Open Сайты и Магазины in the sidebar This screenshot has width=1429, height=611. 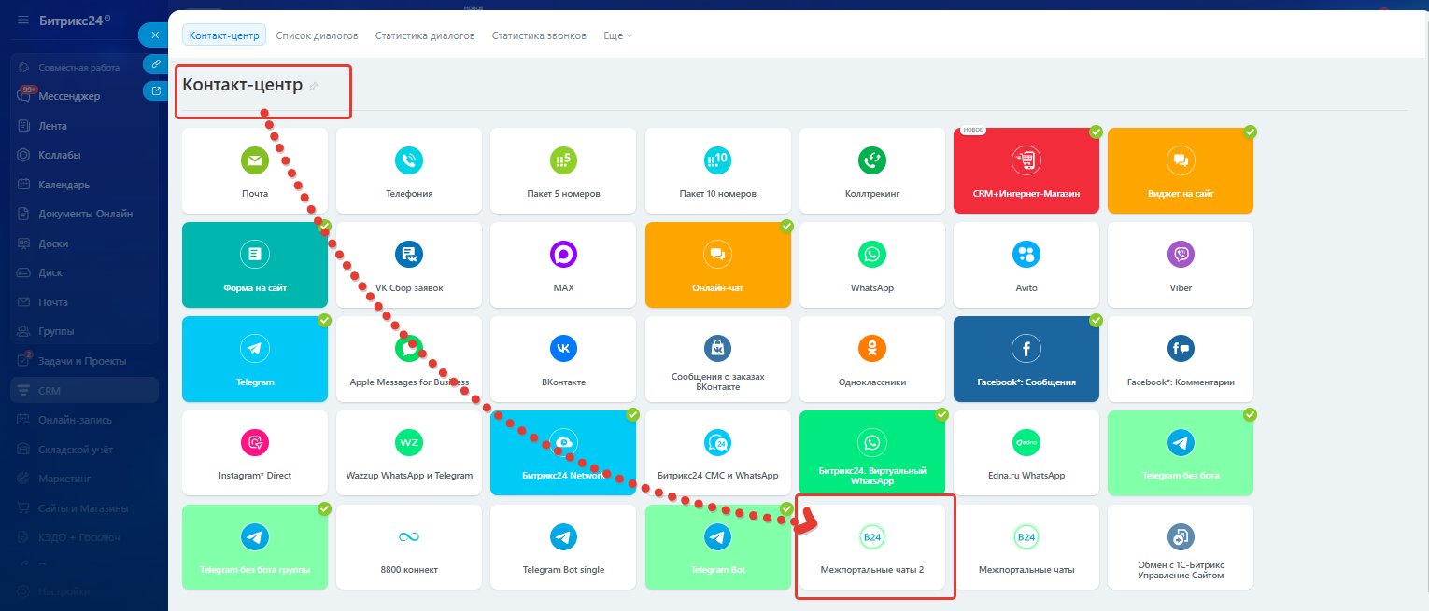[84, 508]
